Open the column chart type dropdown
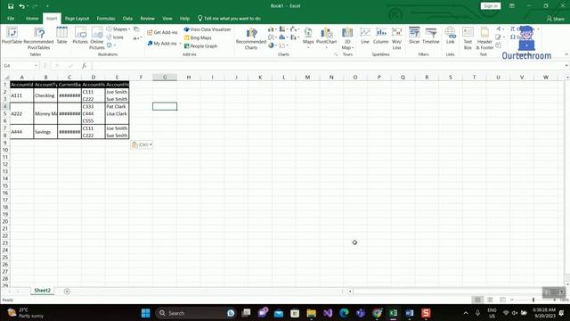 point(273,29)
